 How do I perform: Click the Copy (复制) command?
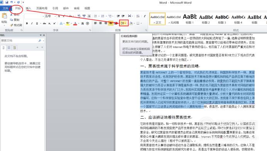15,20
